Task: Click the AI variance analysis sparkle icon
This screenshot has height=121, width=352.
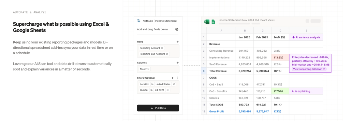Action: click(293, 37)
